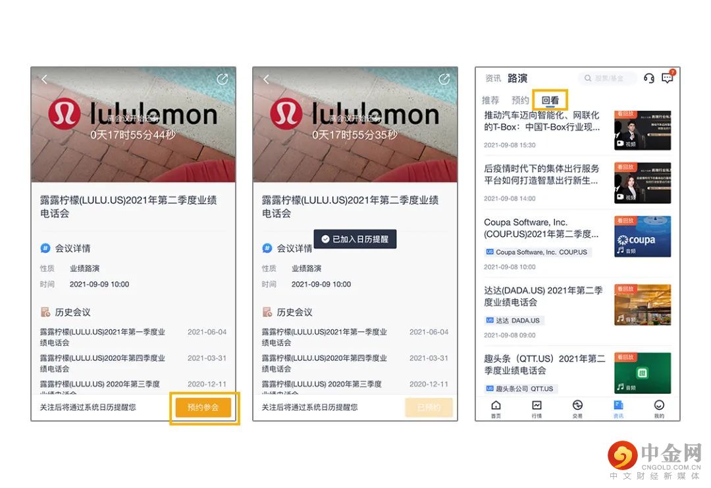Tap the share icon on first lululemon screen

coord(223,80)
